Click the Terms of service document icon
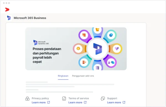Viewport: 166px width, 107px height. [x=64, y=98]
